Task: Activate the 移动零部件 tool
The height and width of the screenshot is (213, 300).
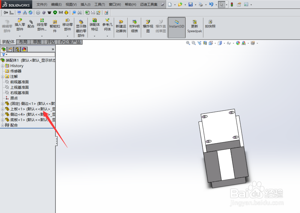Action: click(x=68, y=25)
